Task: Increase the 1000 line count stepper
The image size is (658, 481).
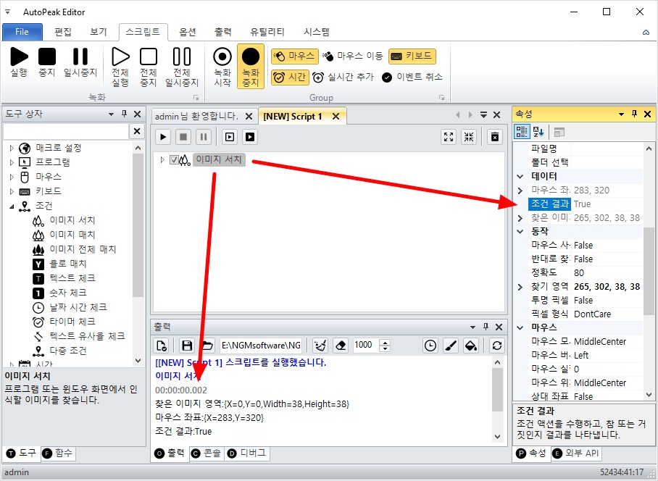Action: [385, 342]
